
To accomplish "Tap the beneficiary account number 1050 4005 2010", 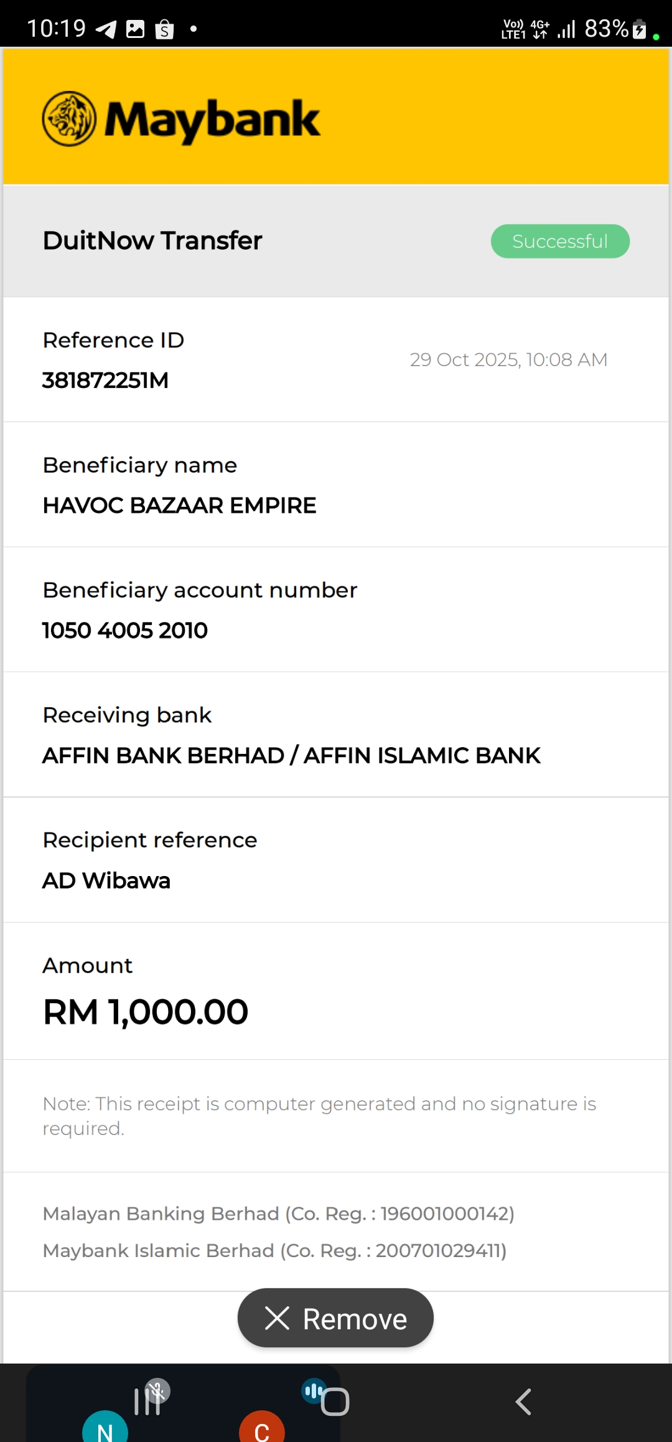I will pos(125,630).
